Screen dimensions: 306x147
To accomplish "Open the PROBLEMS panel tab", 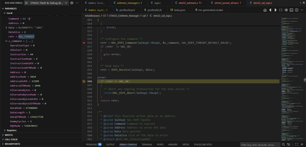I will coord(91,144).
